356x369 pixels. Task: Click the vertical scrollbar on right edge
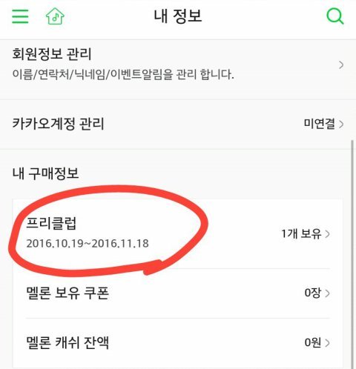[x=352, y=254]
